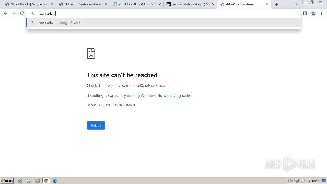Open the Action Center flag icon
327x184 pixels.
[x=303, y=181]
